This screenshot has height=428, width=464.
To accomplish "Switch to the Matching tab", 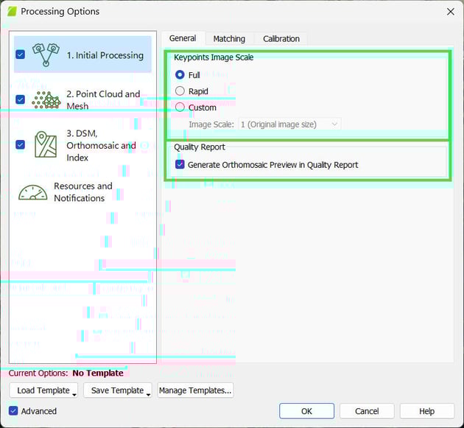I will 229,38.
